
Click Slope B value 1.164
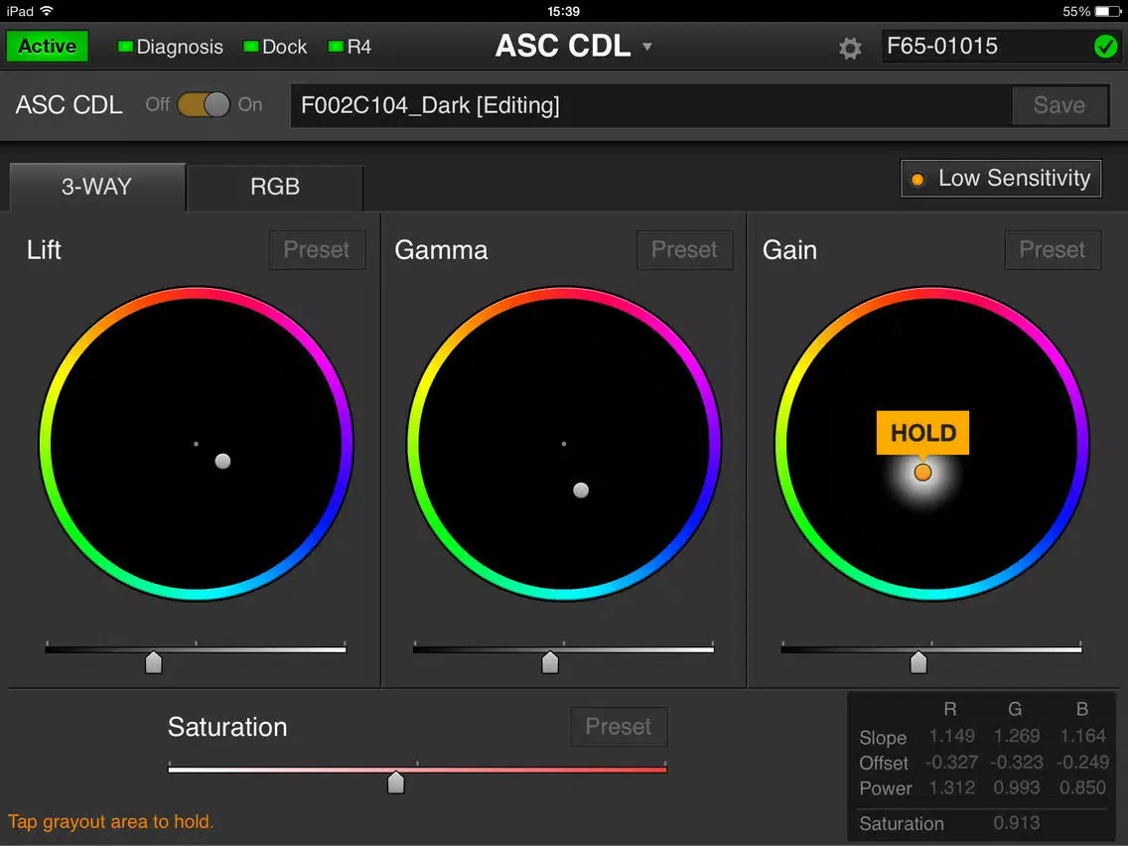(x=1082, y=736)
